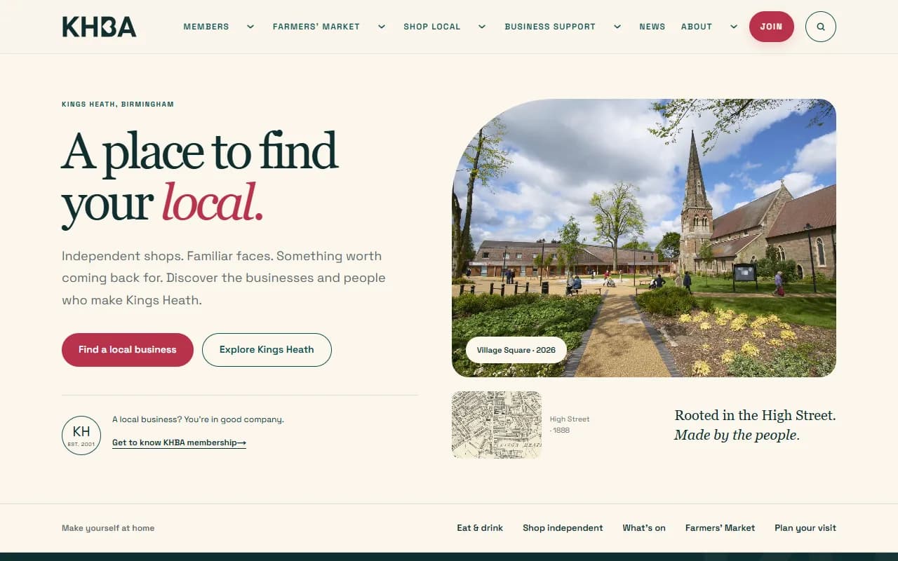Open the Shop Local nav item
Viewport: 898px width, 561px height.
pyautogui.click(x=432, y=27)
